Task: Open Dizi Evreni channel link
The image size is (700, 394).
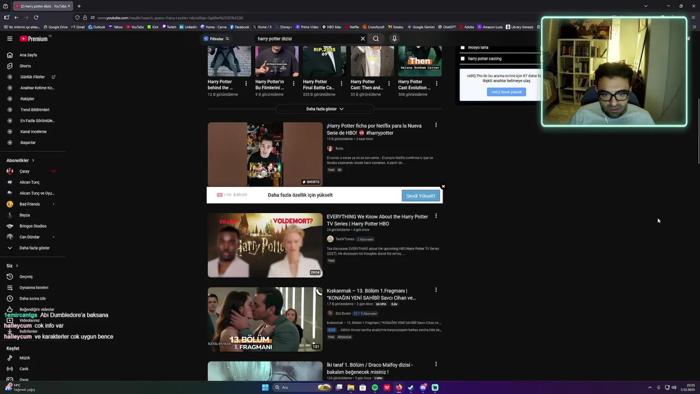Action: click(343, 314)
